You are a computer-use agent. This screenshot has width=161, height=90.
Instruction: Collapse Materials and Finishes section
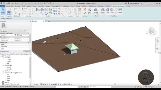coord(28,33)
